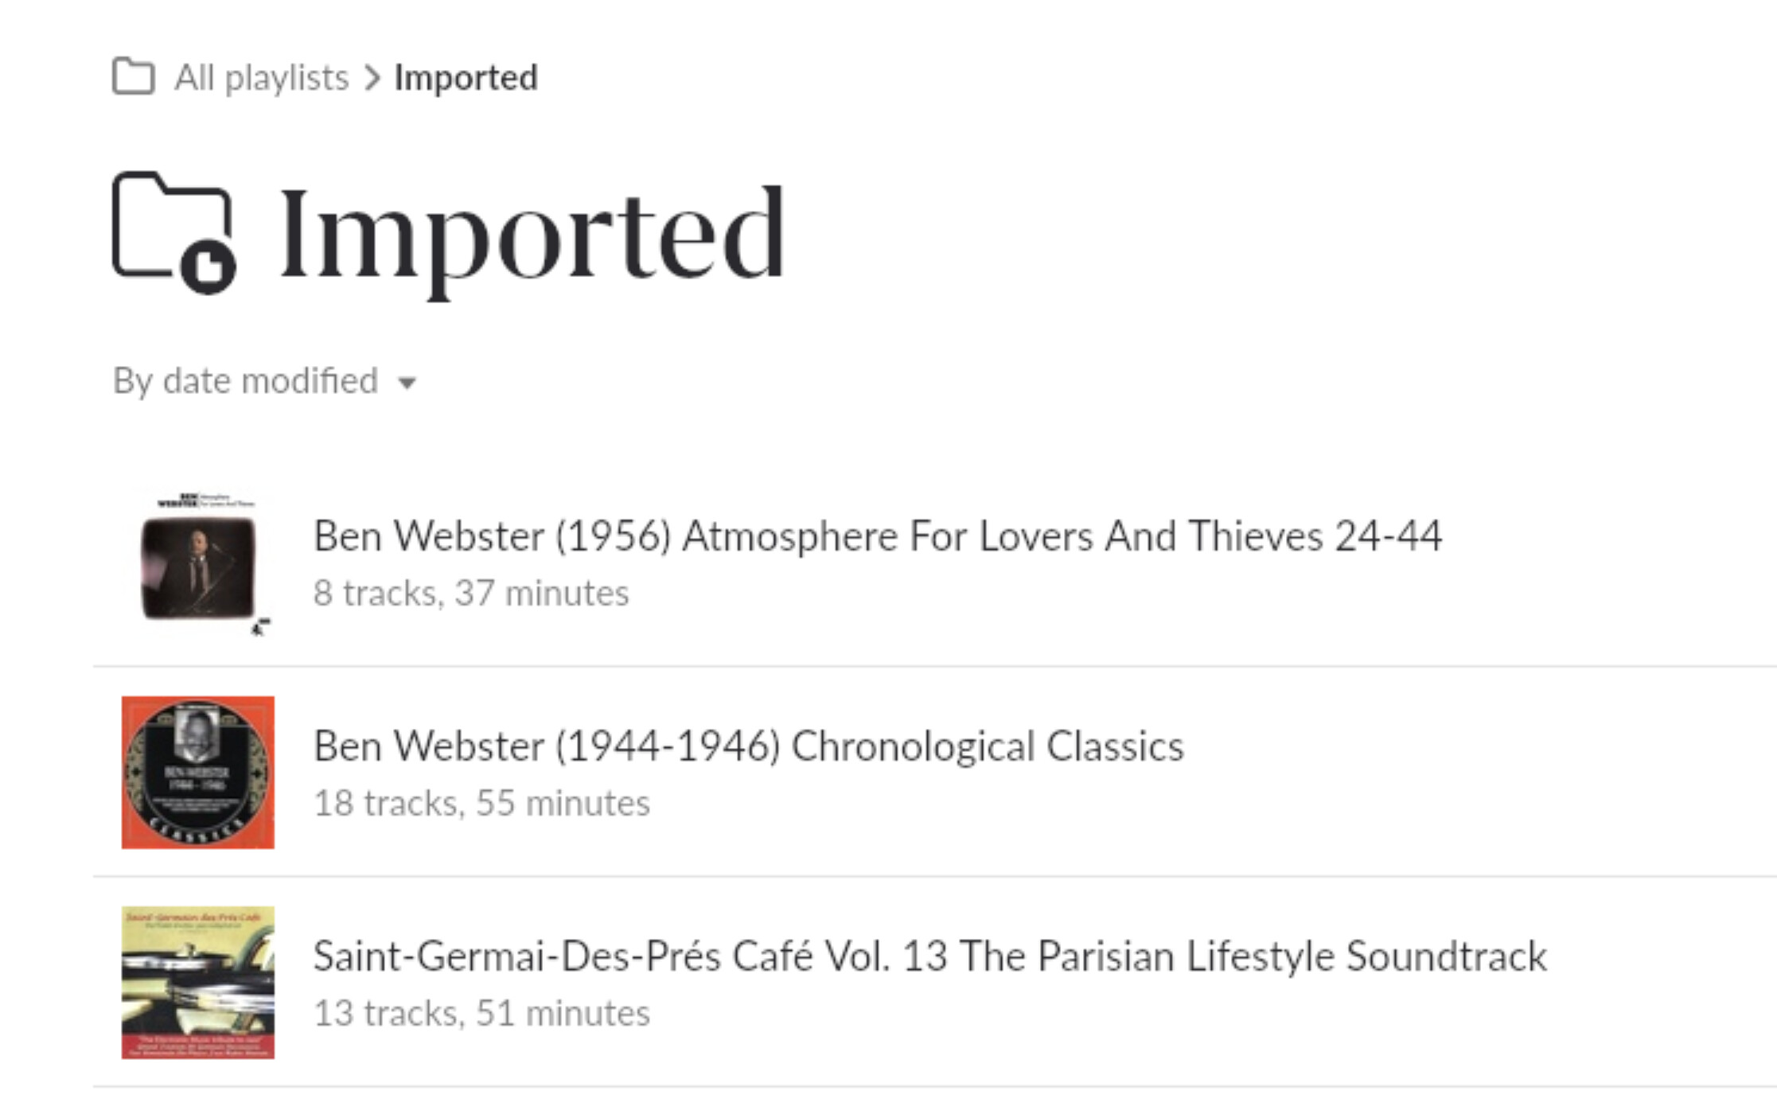This screenshot has height=1110, width=1777.
Task: Click the 13 tracks, 51 minutes text
Action: click(481, 1014)
